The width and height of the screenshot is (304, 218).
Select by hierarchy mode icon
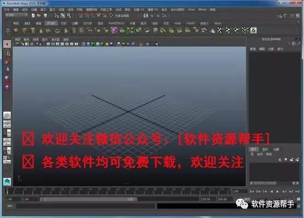[57, 15]
